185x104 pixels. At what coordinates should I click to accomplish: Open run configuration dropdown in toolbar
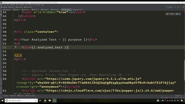point(170,7)
